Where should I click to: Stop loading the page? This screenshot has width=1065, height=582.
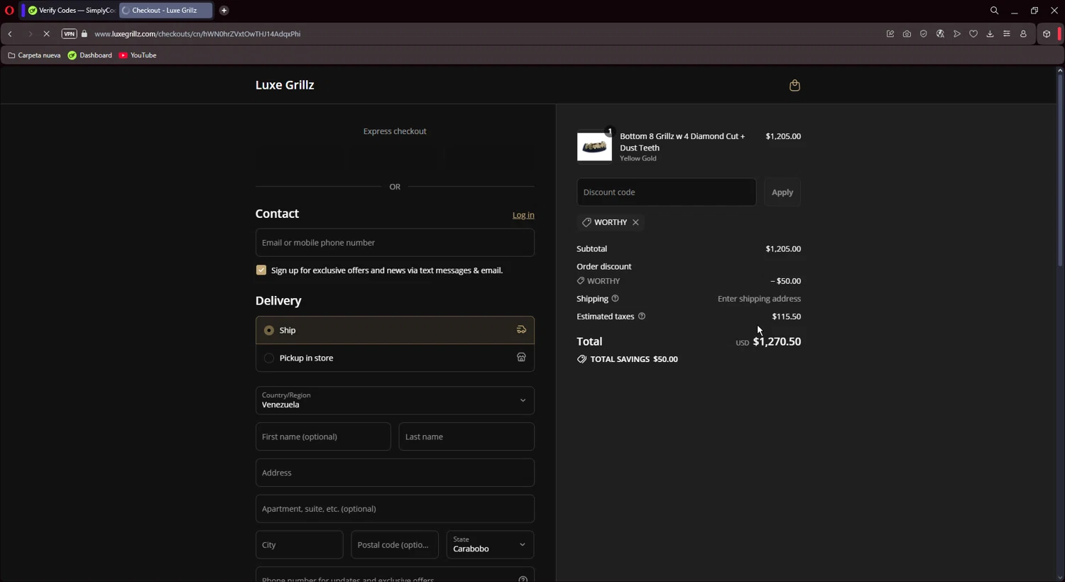47,34
